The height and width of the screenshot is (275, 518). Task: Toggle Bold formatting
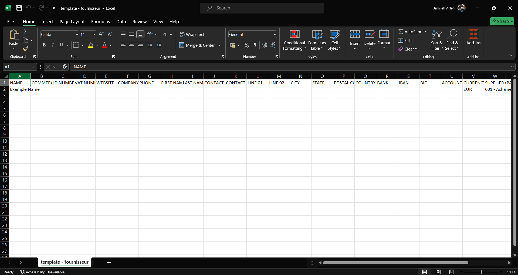coord(44,45)
